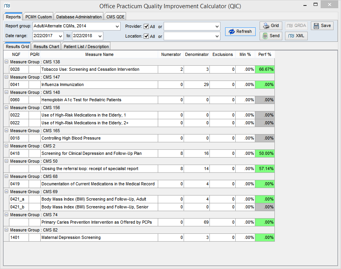The image size is (341, 269).
Task: Collapse Measure Group CMS 147
Action: [x=7, y=77]
